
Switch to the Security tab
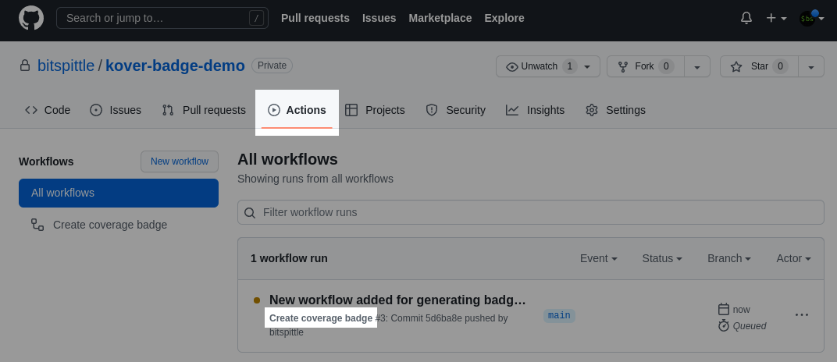coord(455,110)
